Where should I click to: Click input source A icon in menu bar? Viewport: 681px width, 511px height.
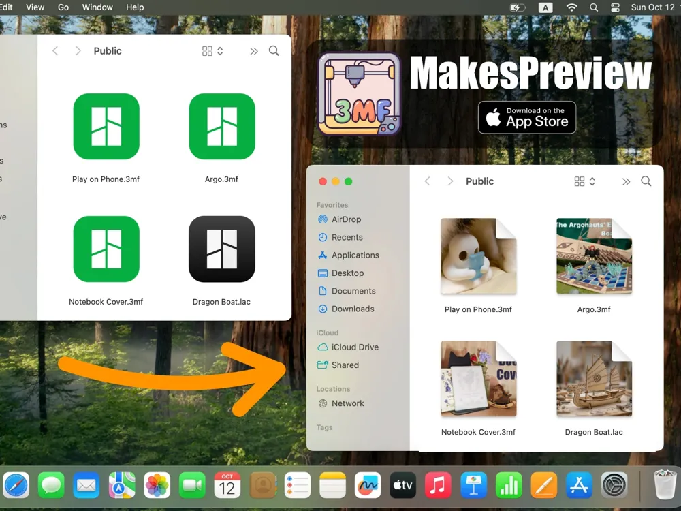pyautogui.click(x=545, y=7)
